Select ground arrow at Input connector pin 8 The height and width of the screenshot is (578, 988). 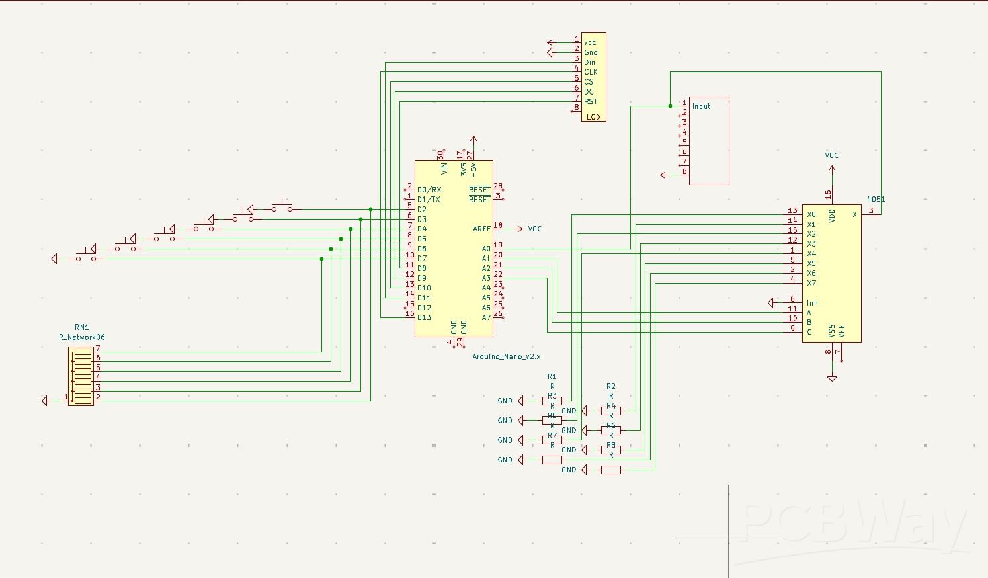point(664,175)
